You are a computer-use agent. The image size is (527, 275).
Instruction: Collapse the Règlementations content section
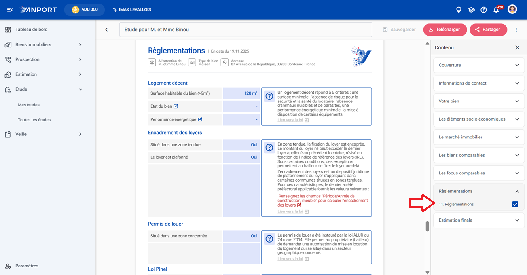coord(517,191)
